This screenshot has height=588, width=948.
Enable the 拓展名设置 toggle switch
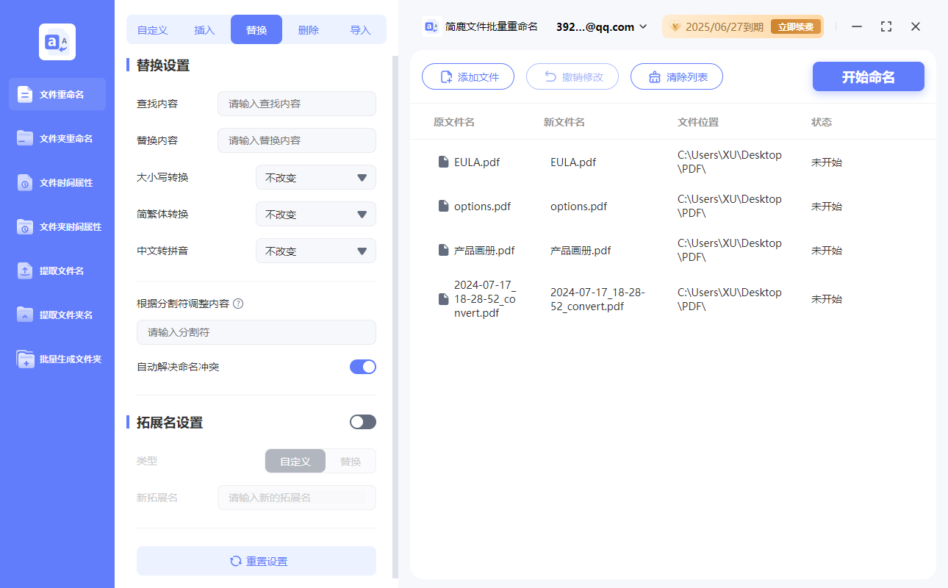(362, 422)
